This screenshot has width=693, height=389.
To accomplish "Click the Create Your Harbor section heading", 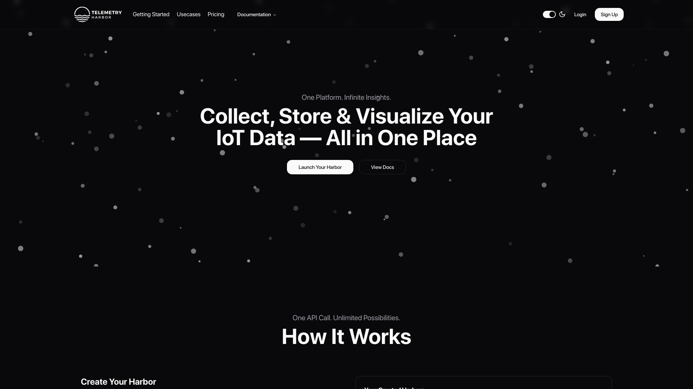I will pos(118,381).
